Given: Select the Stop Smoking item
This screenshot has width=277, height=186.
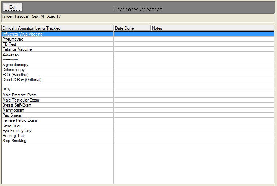Looking at the screenshot, I should (x=15, y=141).
